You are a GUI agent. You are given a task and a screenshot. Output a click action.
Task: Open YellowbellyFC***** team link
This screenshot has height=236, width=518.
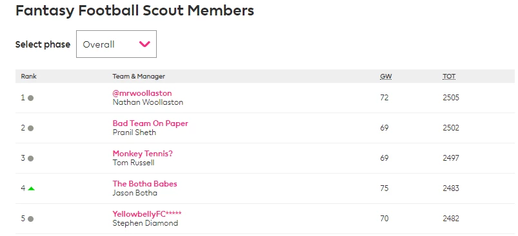[x=147, y=214]
